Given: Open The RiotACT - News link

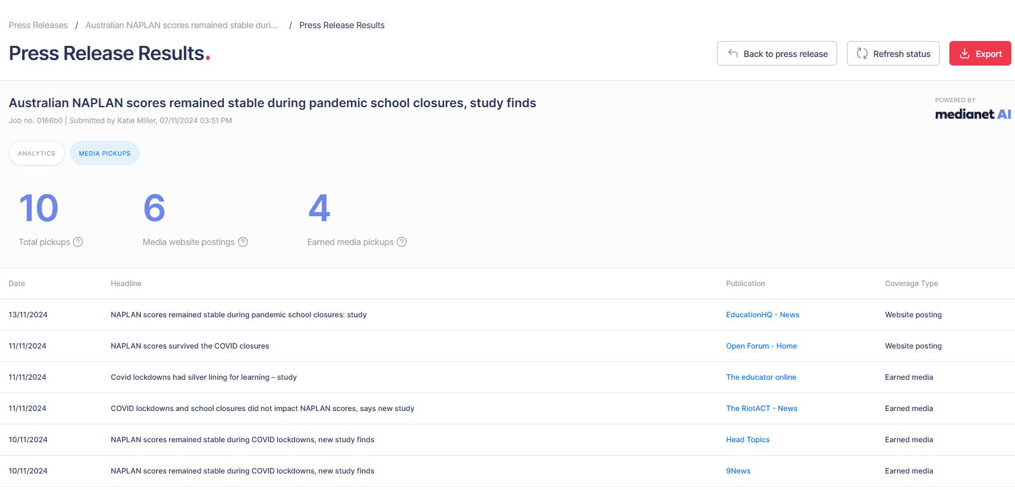Looking at the screenshot, I should pyautogui.click(x=762, y=409).
